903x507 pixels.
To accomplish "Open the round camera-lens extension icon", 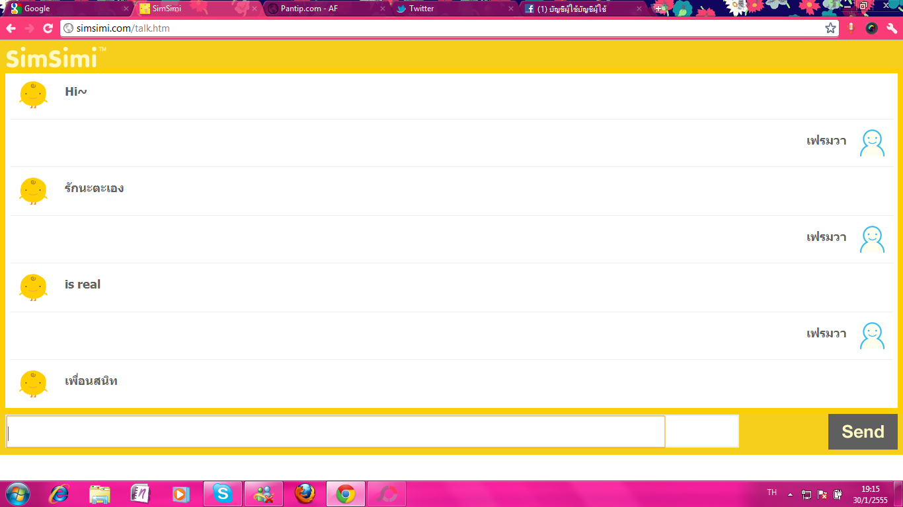I will coord(871,28).
